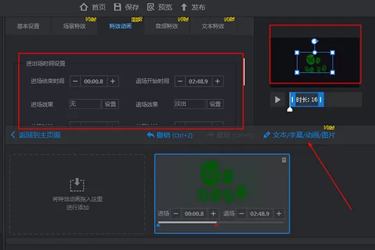Play the preview video

coord(277,99)
